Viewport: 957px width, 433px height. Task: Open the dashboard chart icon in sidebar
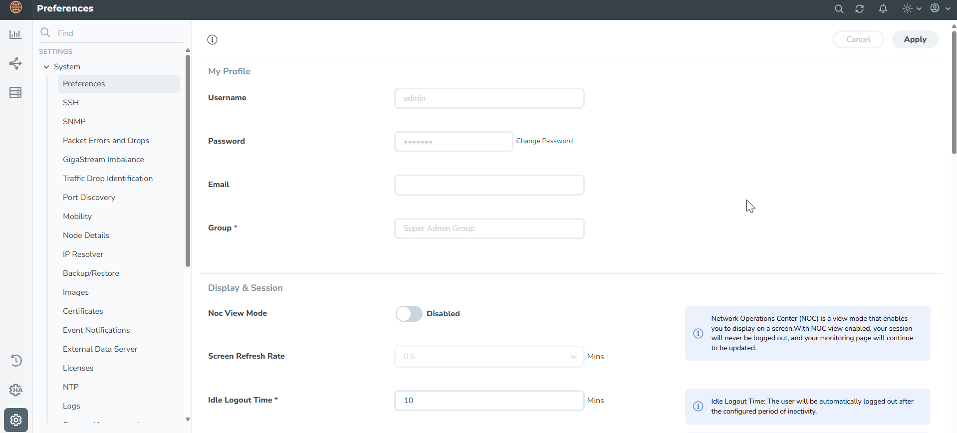pyautogui.click(x=15, y=34)
